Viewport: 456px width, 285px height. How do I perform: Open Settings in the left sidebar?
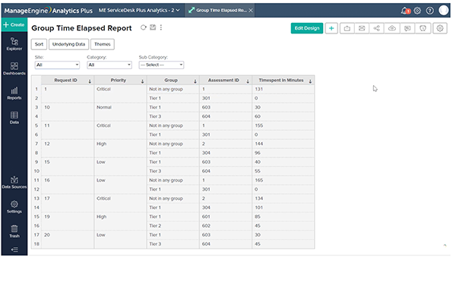[x=14, y=207]
